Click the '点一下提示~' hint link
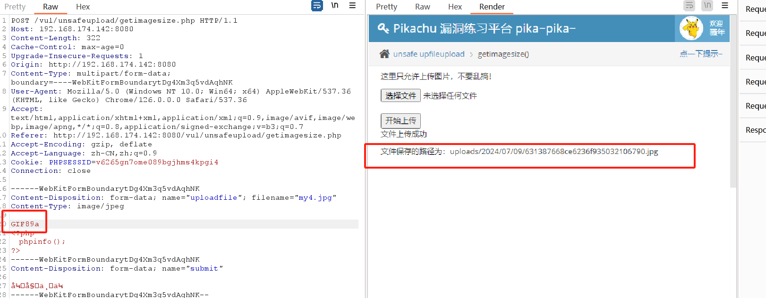The height and width of the screenshot is (298, 766). pyautogui.click(x=701, y=54)
